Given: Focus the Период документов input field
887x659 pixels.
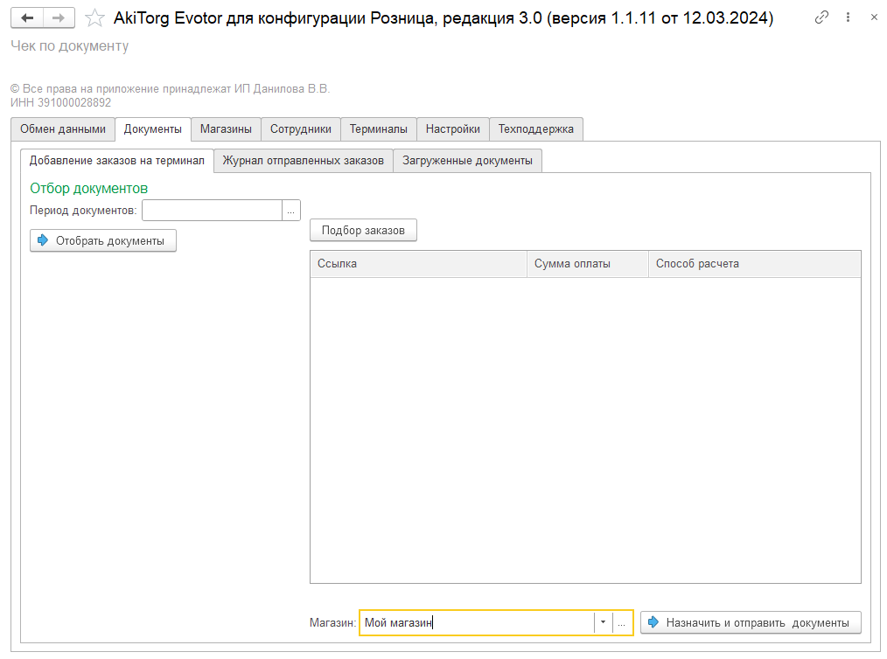Looking at the screenshot, I should [212, 211].
